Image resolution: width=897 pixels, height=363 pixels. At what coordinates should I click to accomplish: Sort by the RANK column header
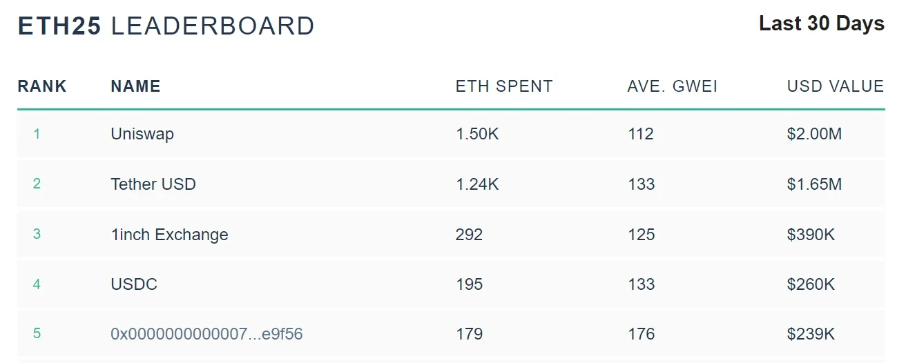[x=41, y=86]
